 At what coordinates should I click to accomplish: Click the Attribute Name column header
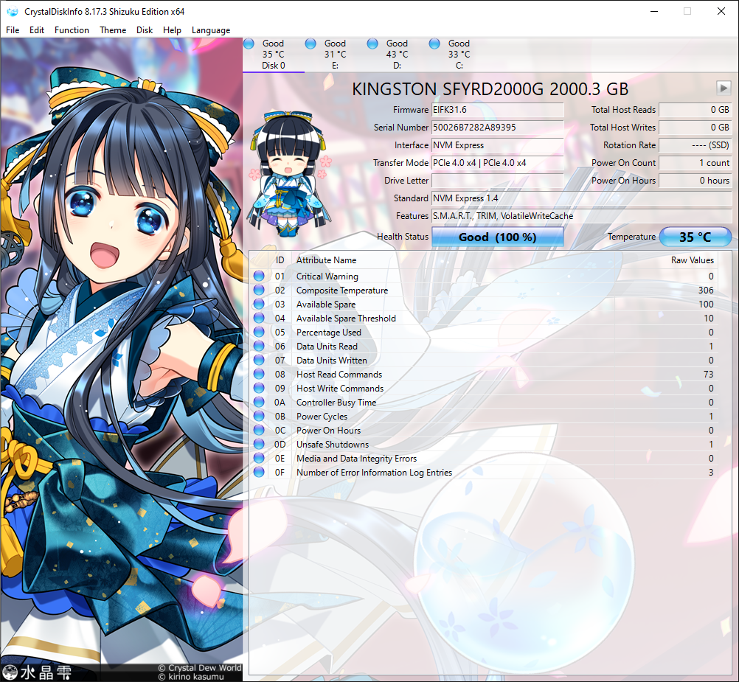(326, 260)
